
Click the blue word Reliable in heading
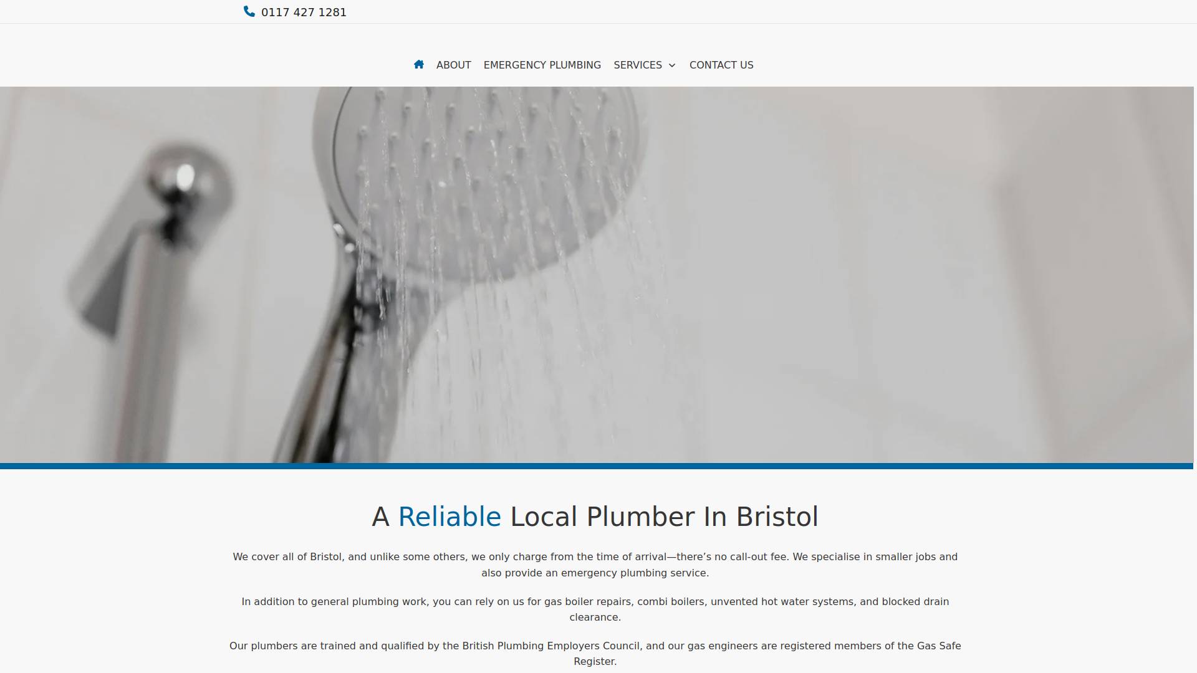tap(449, 517)
